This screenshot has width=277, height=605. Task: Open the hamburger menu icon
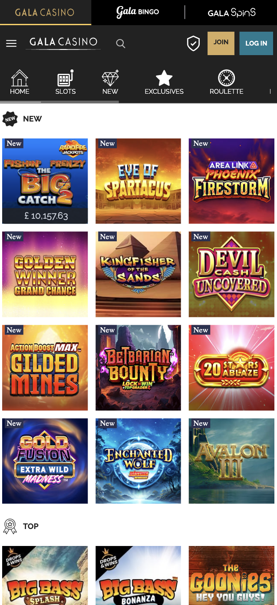[x=11, y=43]
